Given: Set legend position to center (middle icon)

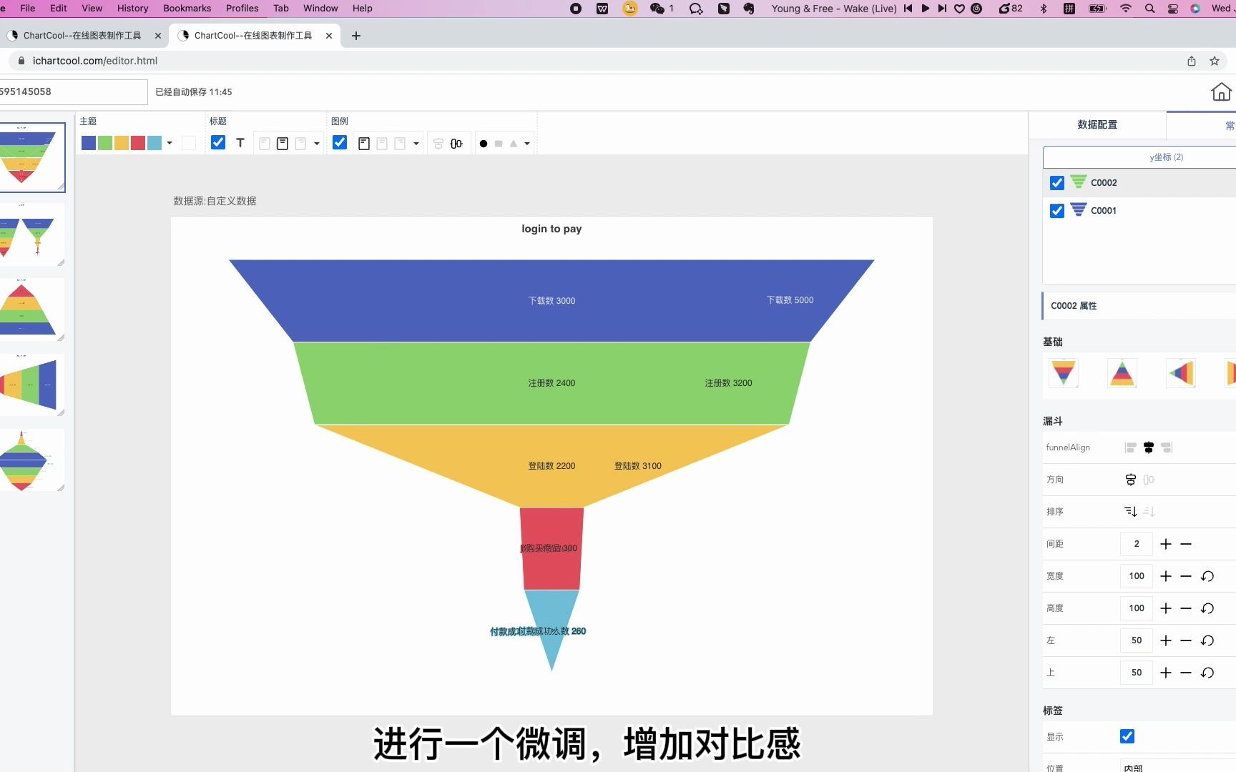Looking at the screenshot, I should [382, 144].
